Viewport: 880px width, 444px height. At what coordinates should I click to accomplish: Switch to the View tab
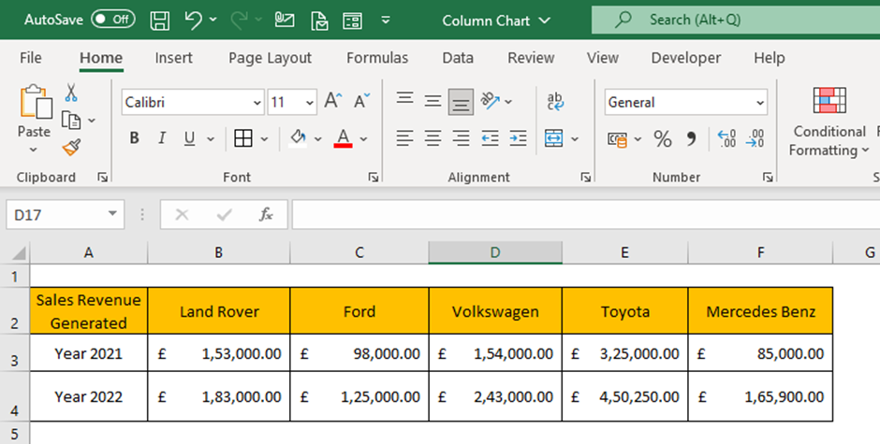[602, 58]
